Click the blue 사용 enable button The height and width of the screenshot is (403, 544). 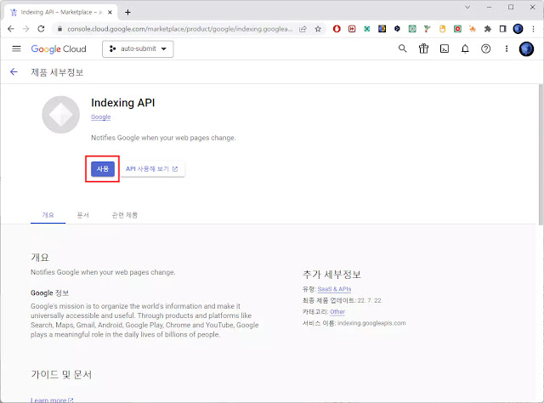click(103, 169)
